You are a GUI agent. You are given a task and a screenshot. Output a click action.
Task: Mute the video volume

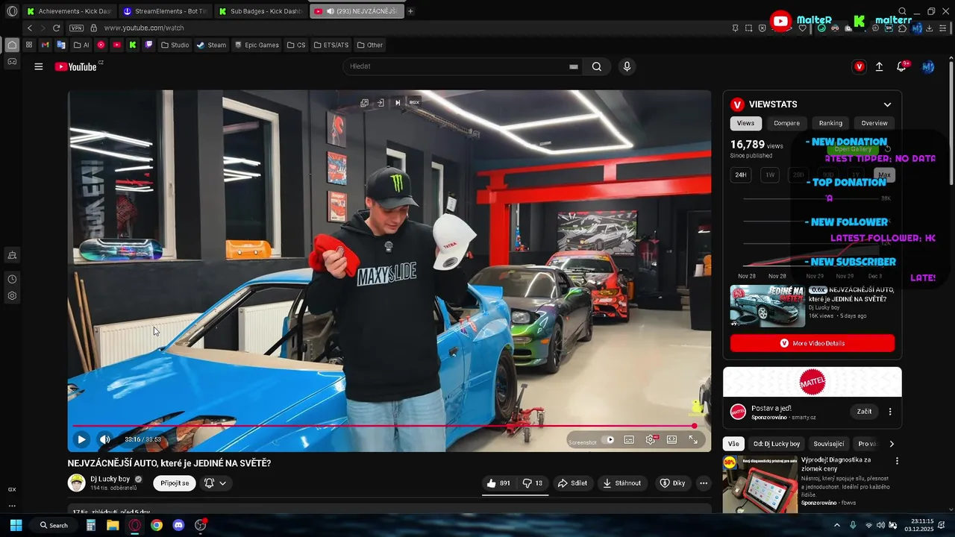pyautogui.click(x=105, y=439)
